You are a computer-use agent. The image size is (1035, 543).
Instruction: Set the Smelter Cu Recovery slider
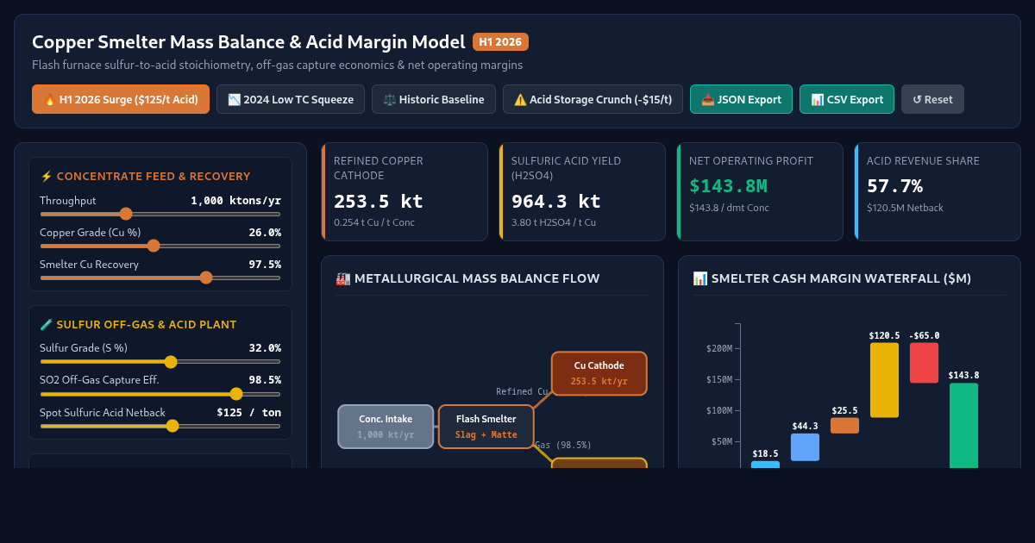coord(205,278)
